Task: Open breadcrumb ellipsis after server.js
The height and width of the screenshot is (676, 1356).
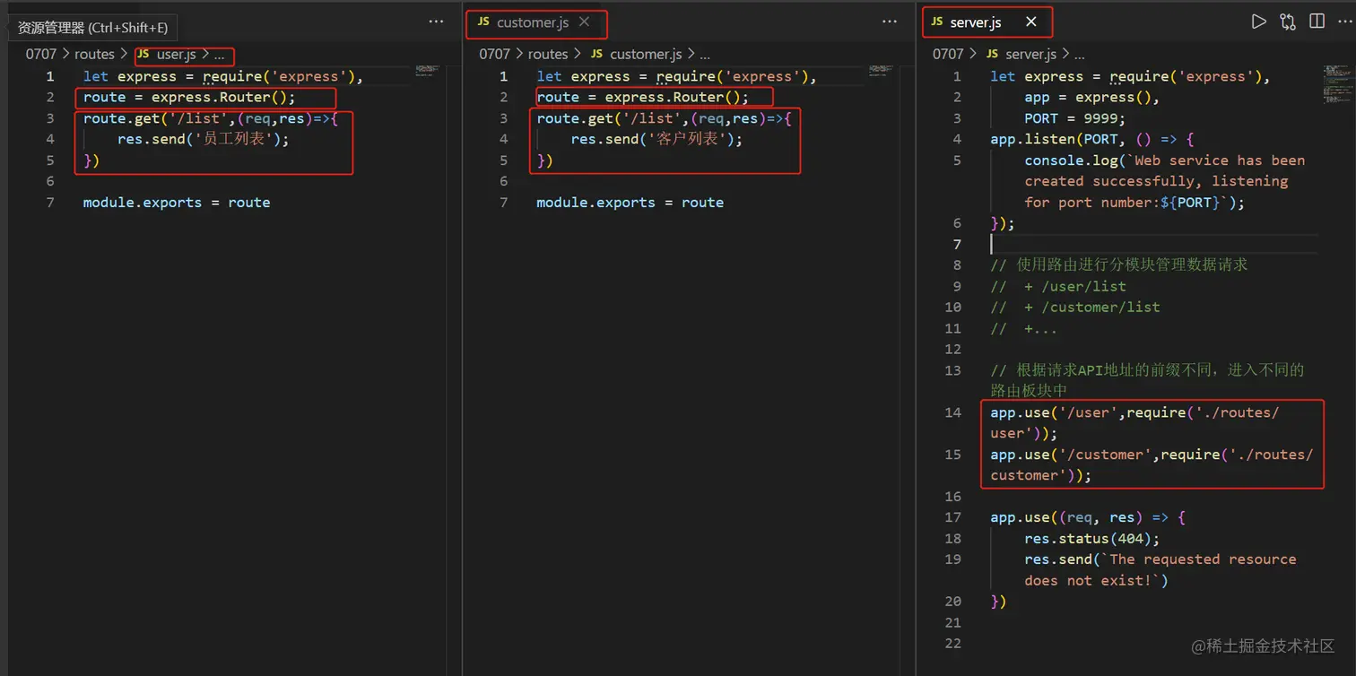Action: coord(1079,55)
